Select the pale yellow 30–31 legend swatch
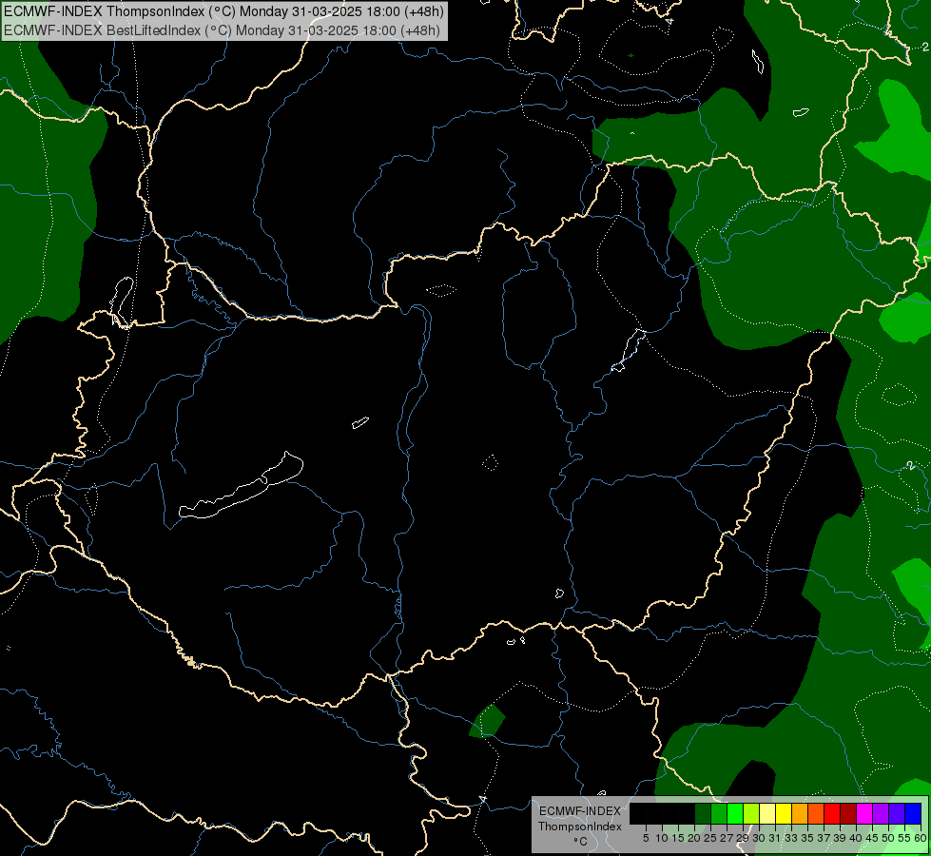 [x=767, y=813]
